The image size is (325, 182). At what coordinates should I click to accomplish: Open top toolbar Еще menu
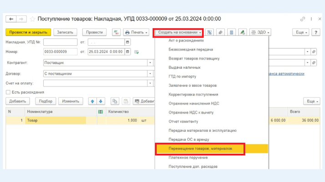click(301, 32)
